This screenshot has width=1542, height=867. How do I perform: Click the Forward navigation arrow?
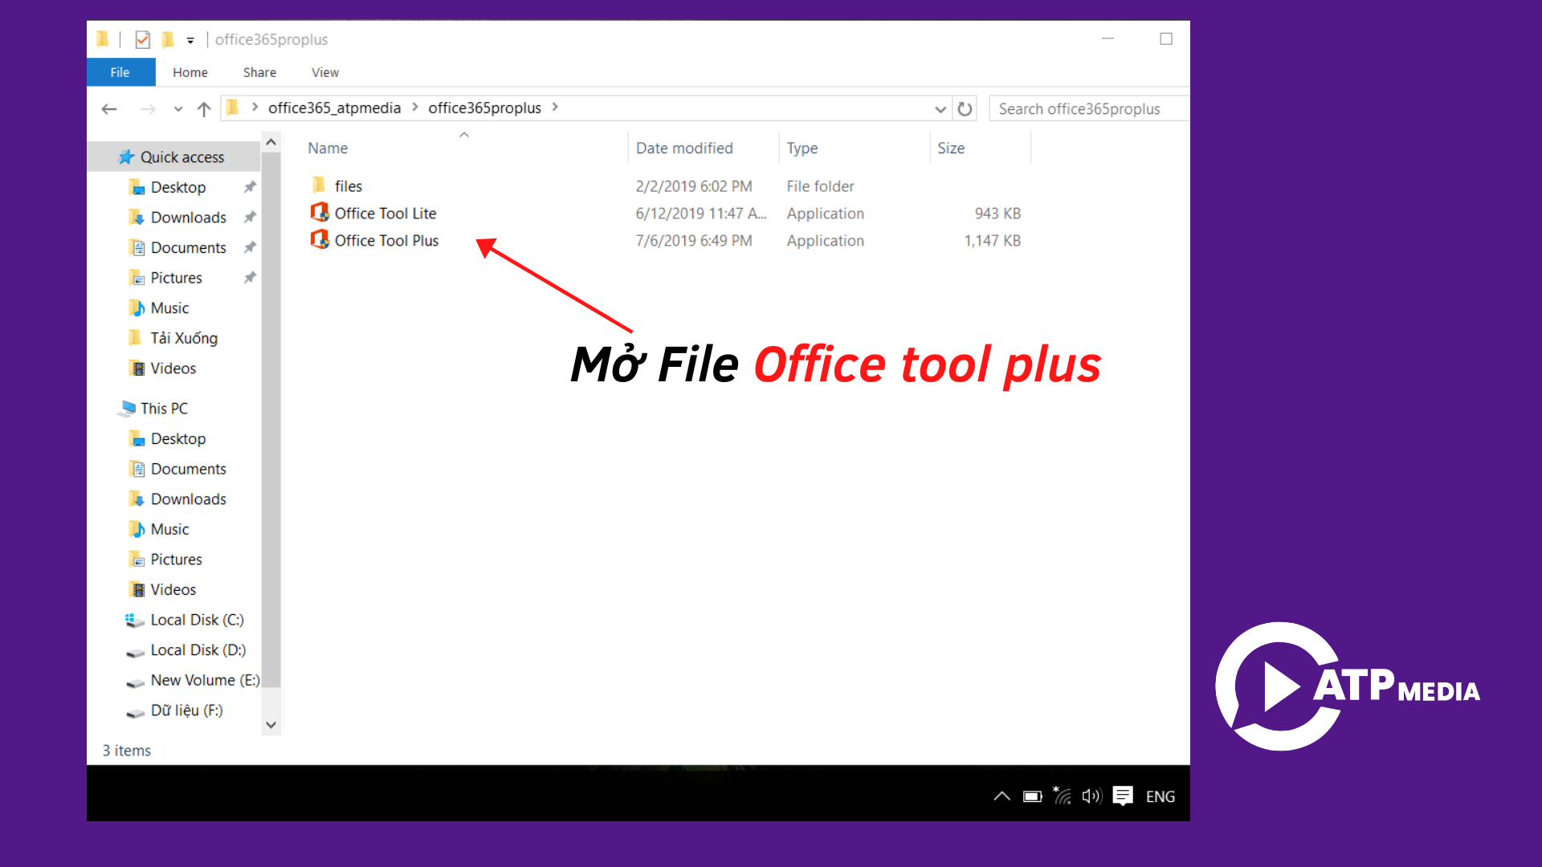148,108
